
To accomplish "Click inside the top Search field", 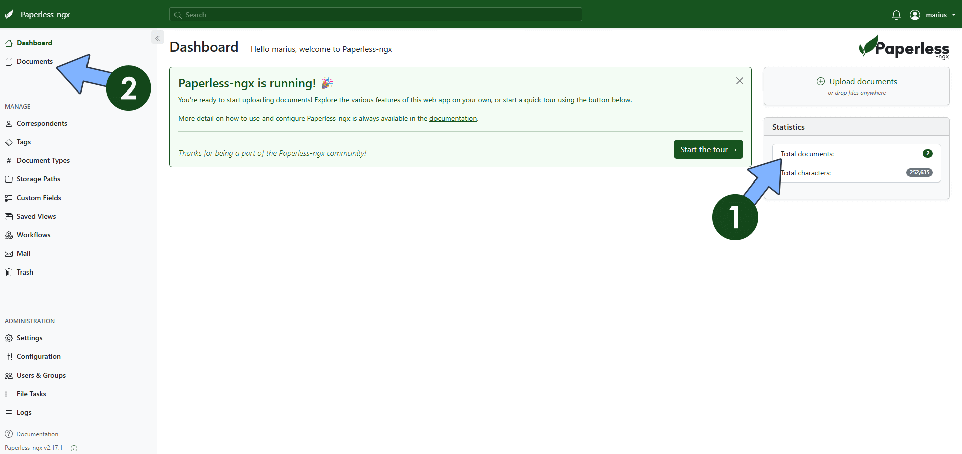I will 376,15.
